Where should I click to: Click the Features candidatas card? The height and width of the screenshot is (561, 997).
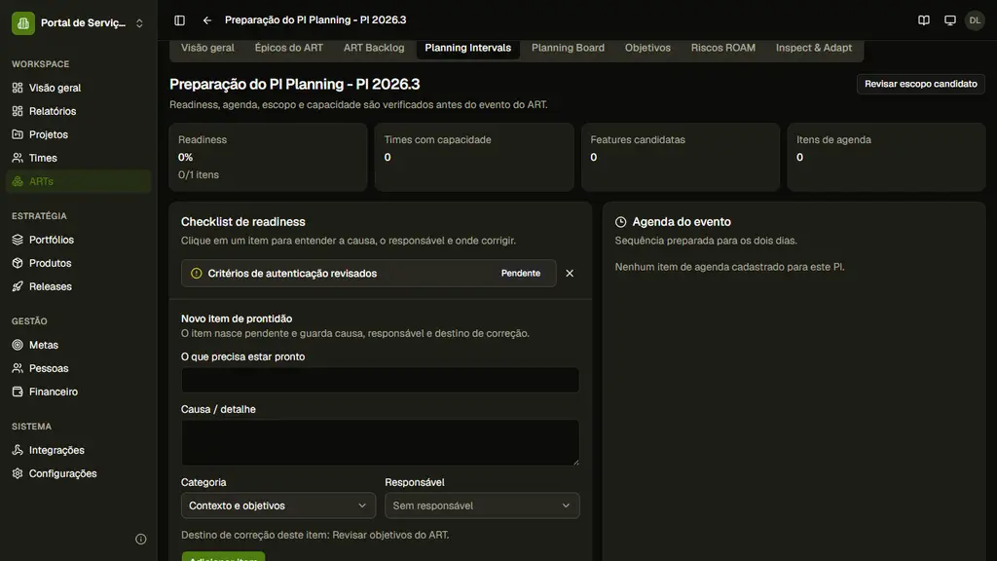(681, 157)
